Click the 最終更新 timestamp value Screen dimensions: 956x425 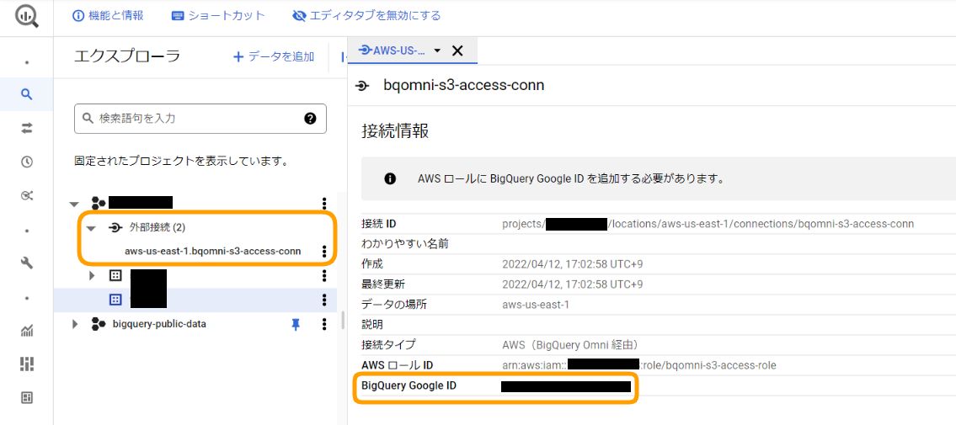coord(573,284)
